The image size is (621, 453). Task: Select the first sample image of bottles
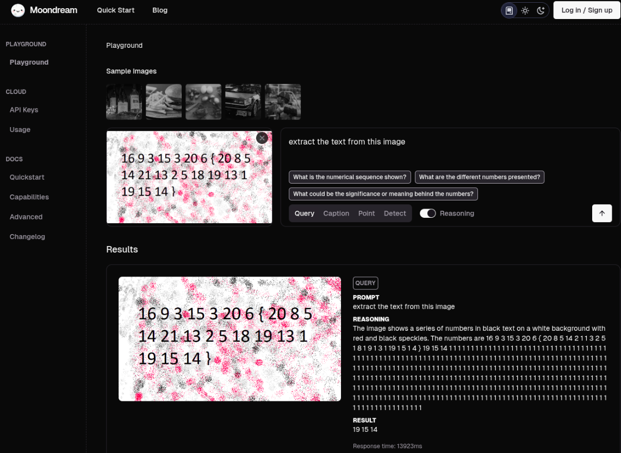[124, 102]
